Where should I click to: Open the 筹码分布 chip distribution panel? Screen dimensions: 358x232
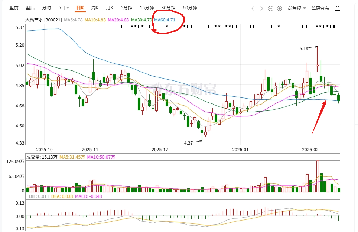pos(320,9)
